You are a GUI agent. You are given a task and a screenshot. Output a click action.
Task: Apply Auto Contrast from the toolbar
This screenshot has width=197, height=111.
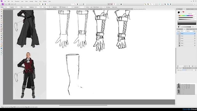click(42, 4)
